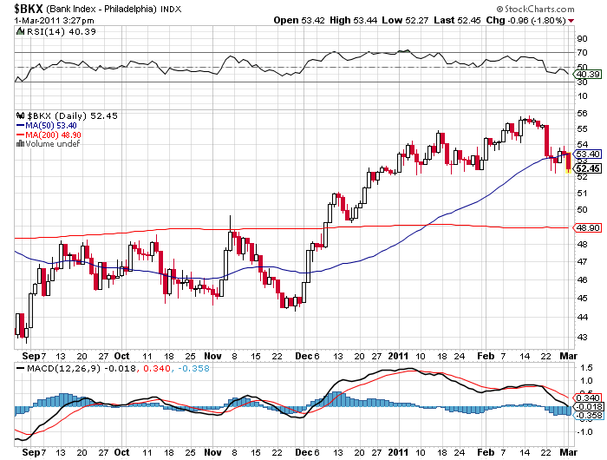Click the RSI(14) indicator icon
Screen dimensions: 607x460
tap(20, 31)
